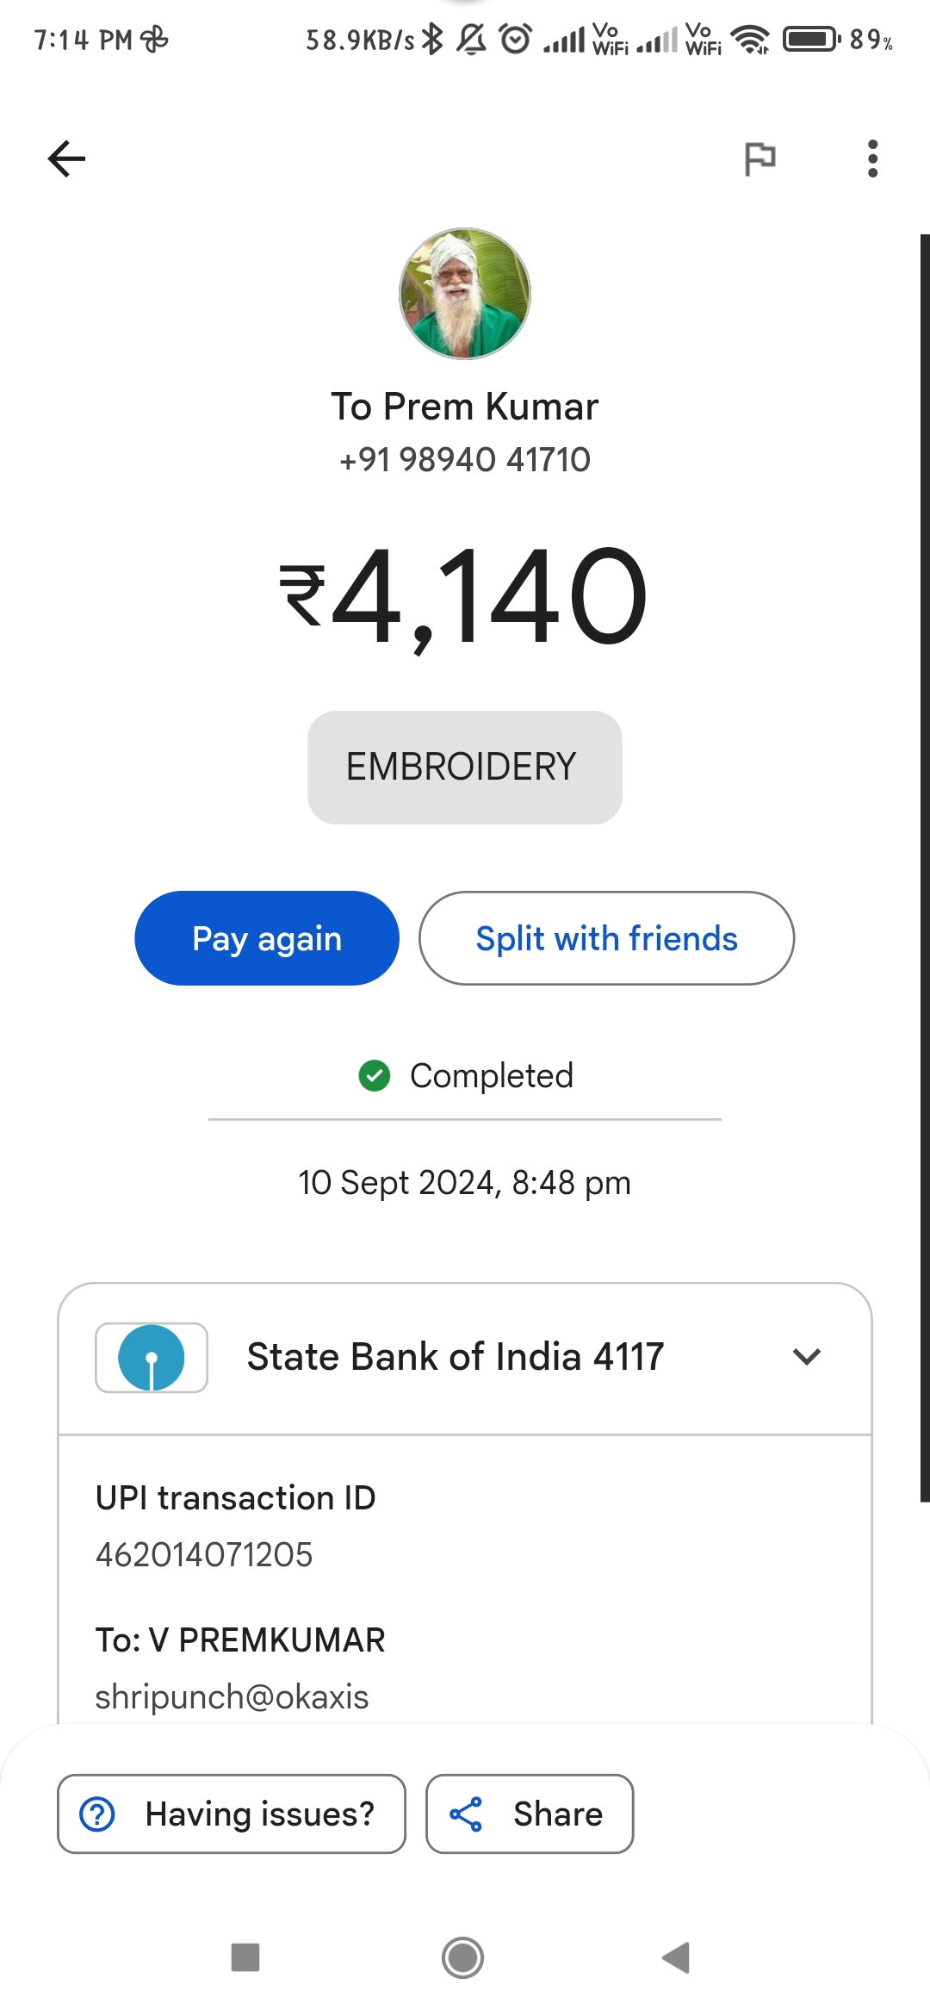Tap the EMBROIDERY note chip
This screenshot has width=930, height=2016.
[x=465, y=767]
